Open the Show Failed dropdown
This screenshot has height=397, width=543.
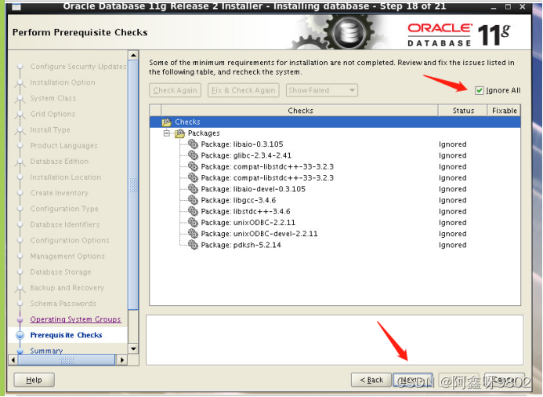(x=322, y=90)
